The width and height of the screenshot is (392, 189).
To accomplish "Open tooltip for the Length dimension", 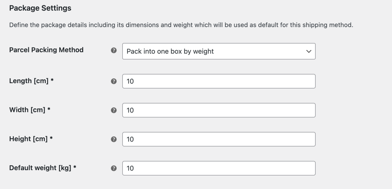I will pos(114,81).
